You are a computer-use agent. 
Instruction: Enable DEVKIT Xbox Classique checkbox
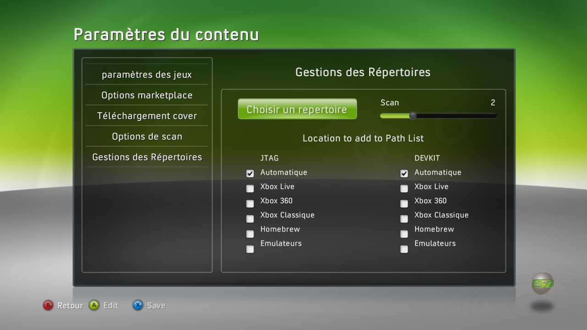point(404,219)
